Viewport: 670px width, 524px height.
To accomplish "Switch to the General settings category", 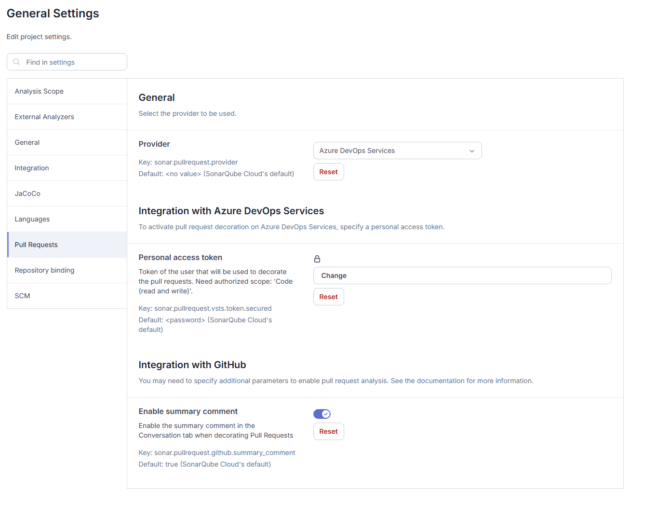I will [27, 142].
